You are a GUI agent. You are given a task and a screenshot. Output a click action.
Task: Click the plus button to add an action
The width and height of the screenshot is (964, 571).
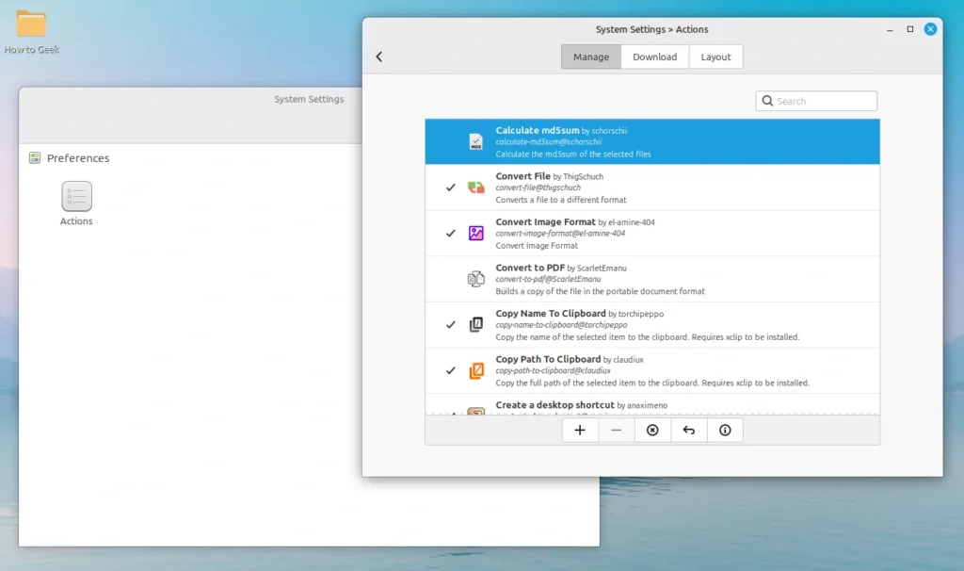click(x=580, y=430)
